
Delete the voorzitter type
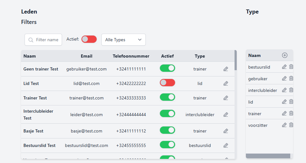click(x=291, y=125)
